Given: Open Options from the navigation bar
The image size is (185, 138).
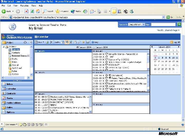Looking at the screenshot, I should [17, 112].
